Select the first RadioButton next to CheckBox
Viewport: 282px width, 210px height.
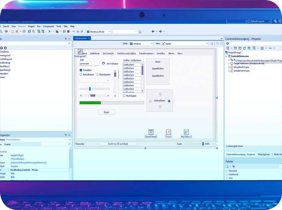[x=81, y=74]
